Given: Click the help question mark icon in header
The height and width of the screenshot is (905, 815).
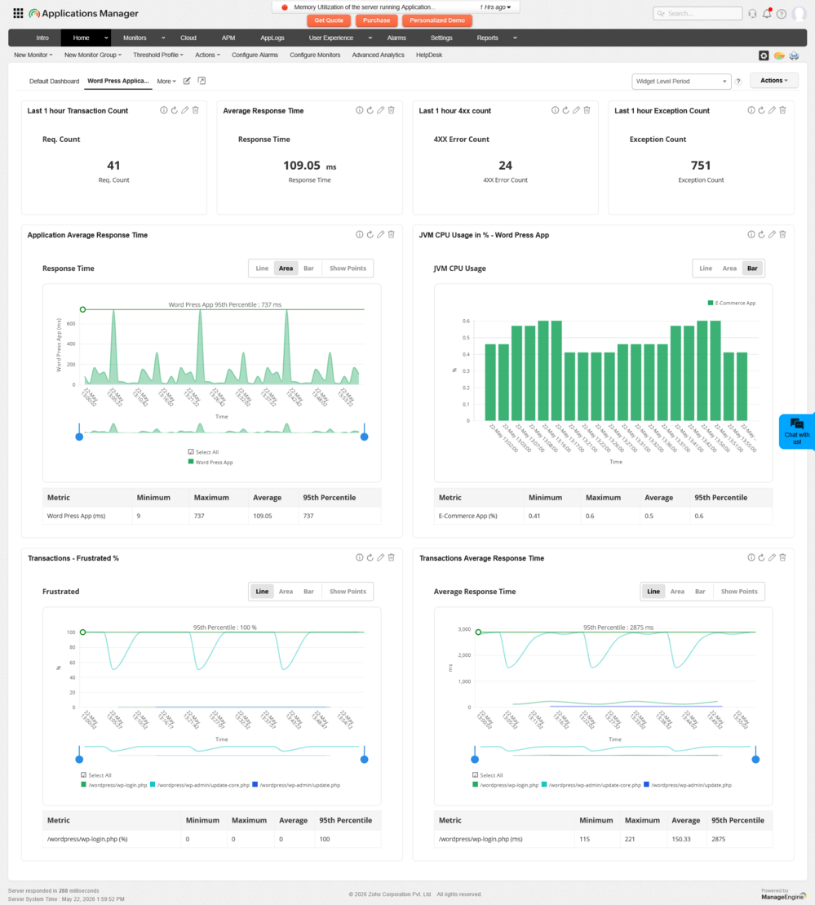Looking at the screenshot, I should point(781,14).
